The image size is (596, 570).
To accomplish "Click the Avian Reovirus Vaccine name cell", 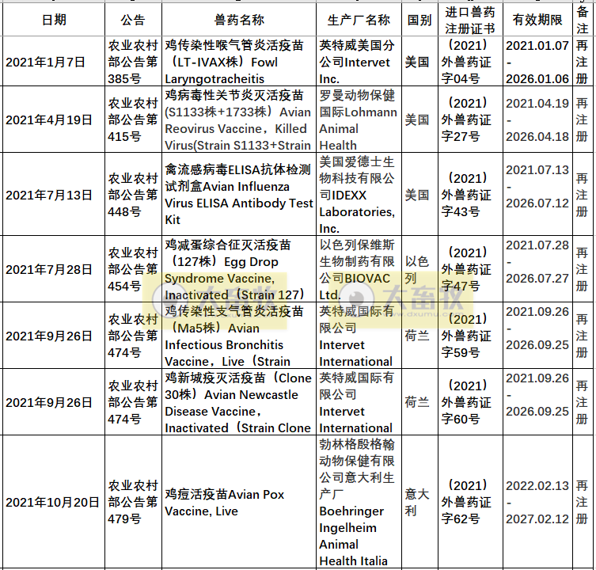I will [x=239, y=120].
